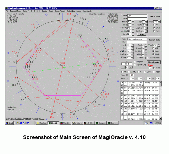The image size is (169, 154).
Task: Switch to the Calculat... taskbar button
Action: [101, 123]
